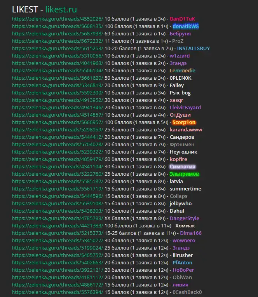Open thread link 5444412
The image size is (258, 297).
(58, 137)
